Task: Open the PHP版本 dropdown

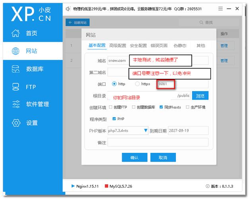Action: point(128,131)
